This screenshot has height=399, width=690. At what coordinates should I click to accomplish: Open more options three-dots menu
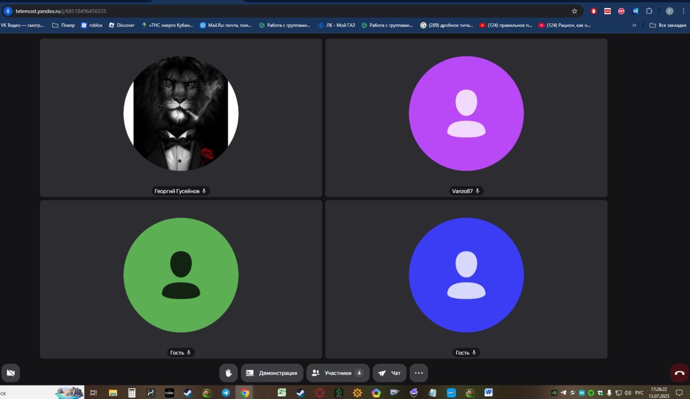(x=419, y=373)
